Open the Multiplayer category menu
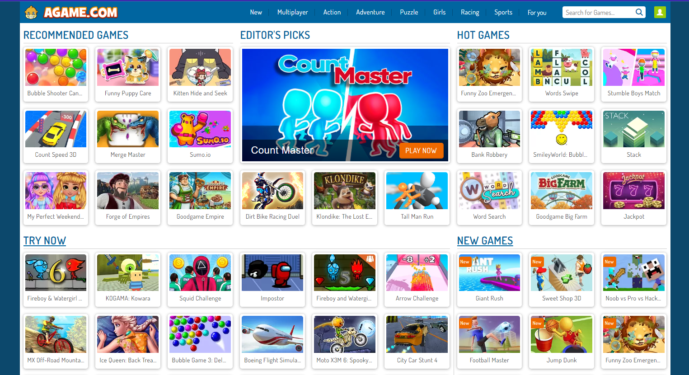Viewport: 689px width, 375px height. click(x=293, y=12)
